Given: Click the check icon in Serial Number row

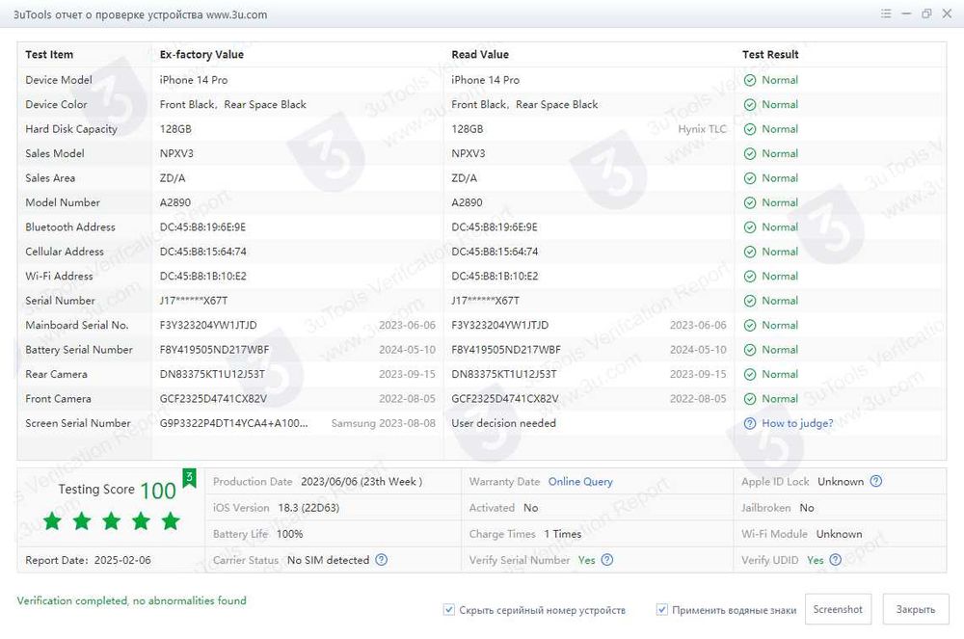Looking at the screenshot, I should [x=750, y=301].
